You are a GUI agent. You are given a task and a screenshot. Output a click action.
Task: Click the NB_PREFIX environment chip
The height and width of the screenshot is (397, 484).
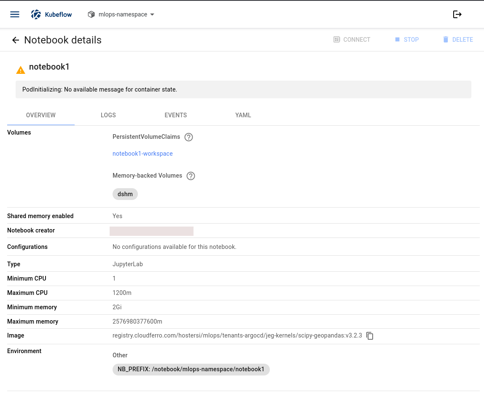click(191, 370)
